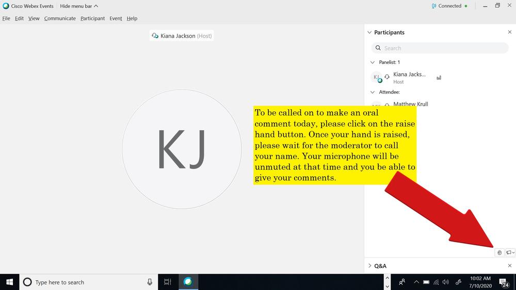
Task: Collapse the Attendee group
Action: 373,92
